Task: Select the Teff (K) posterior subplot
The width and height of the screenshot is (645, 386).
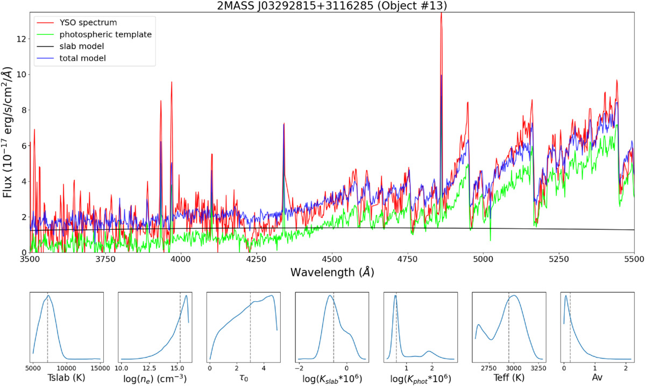Action: tap(509, 327)
